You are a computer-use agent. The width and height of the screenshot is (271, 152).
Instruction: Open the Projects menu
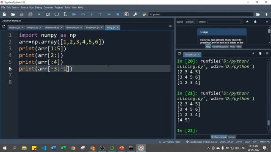[x=59, y=8]
